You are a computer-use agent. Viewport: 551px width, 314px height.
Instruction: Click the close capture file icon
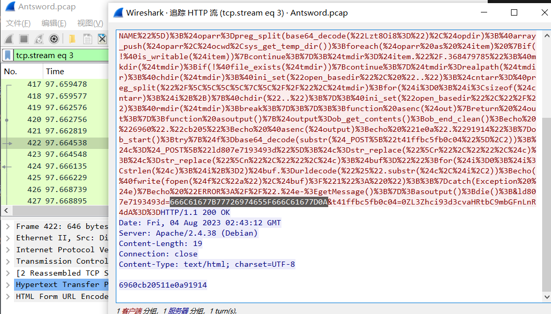[x=102, y=39]
